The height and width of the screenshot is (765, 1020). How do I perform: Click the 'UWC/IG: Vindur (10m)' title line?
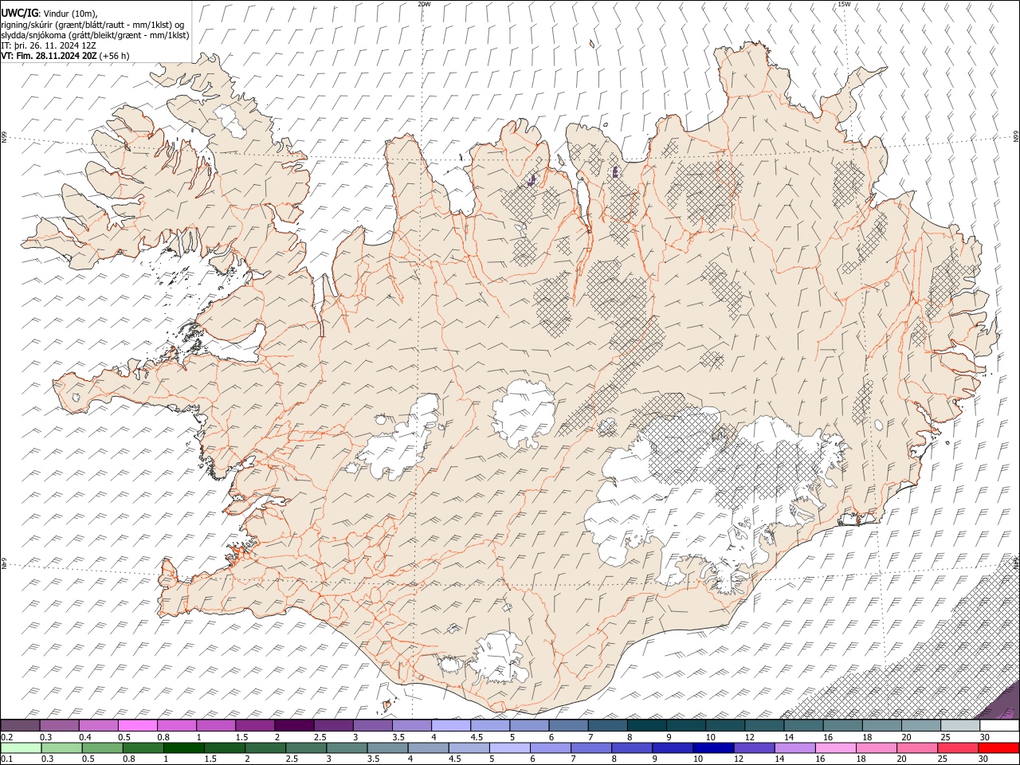tap(49, 13)
